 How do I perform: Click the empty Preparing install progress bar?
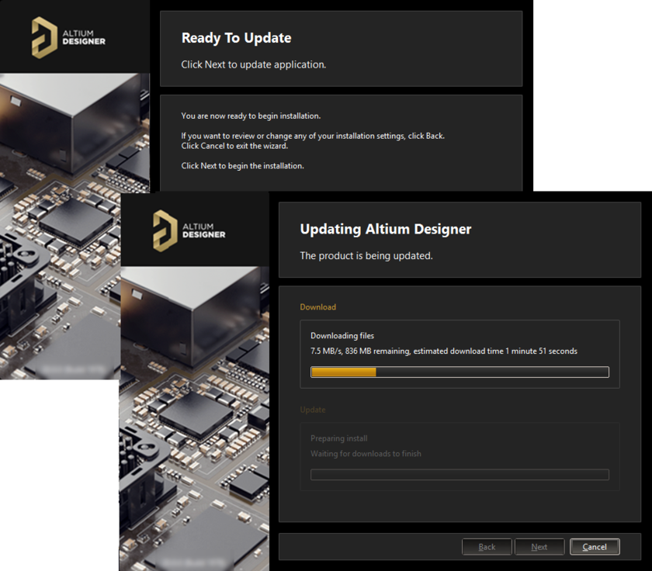tap(460, 474)
